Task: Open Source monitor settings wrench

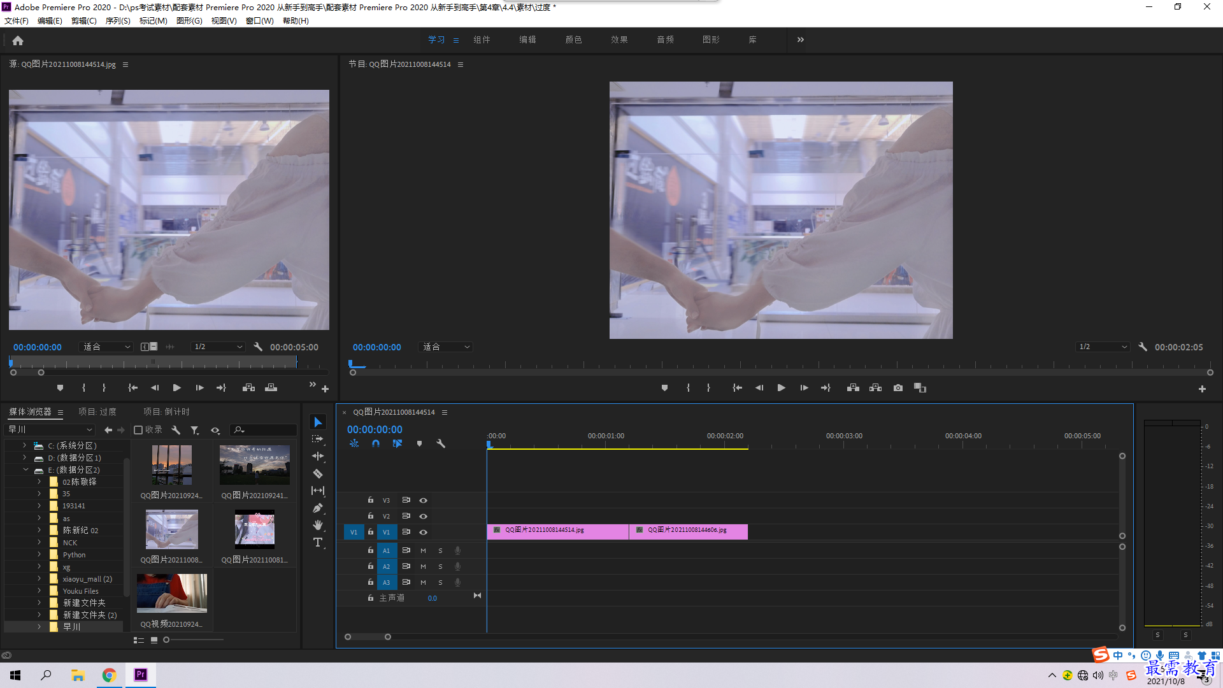Action: [258, 347]
